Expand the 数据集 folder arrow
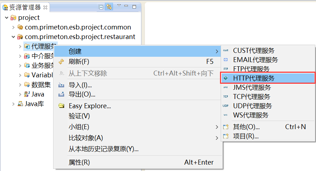 20,85
